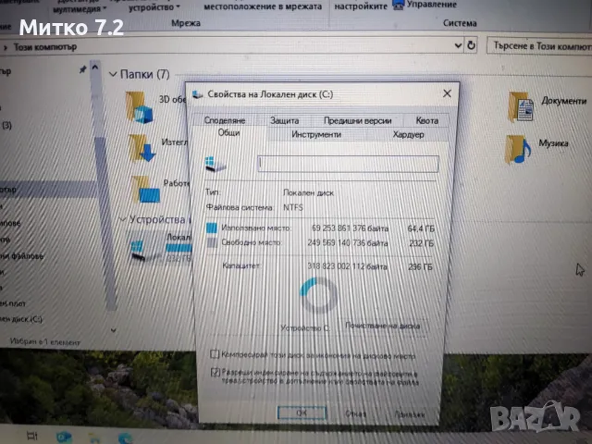Switch to the Квота tab
592x444 pixels.
pos(426,120)
